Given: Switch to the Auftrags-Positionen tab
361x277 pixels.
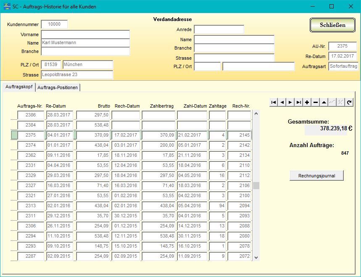Looking at the screenshot, I should (x=58, y=87).
